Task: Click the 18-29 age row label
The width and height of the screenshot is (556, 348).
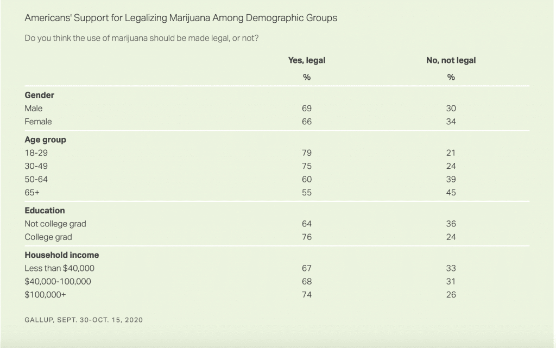Action: (x=36, y=153)
